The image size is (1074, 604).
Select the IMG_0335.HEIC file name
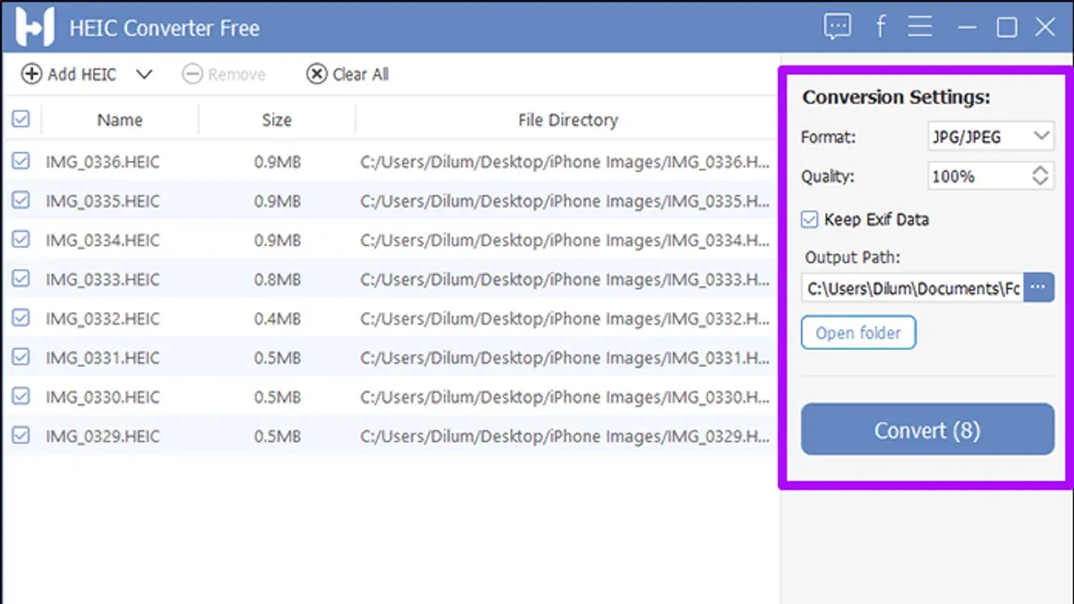103,201
